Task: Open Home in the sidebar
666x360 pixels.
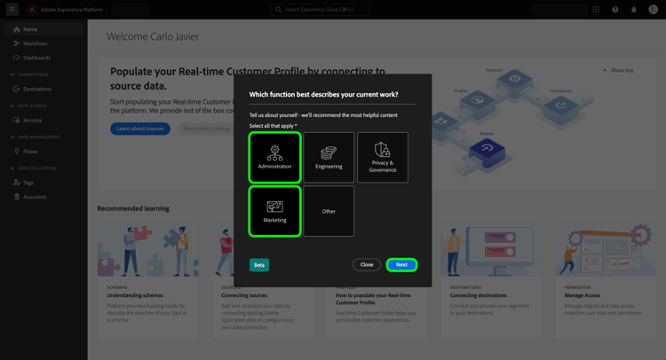Action: click(44, 29)
